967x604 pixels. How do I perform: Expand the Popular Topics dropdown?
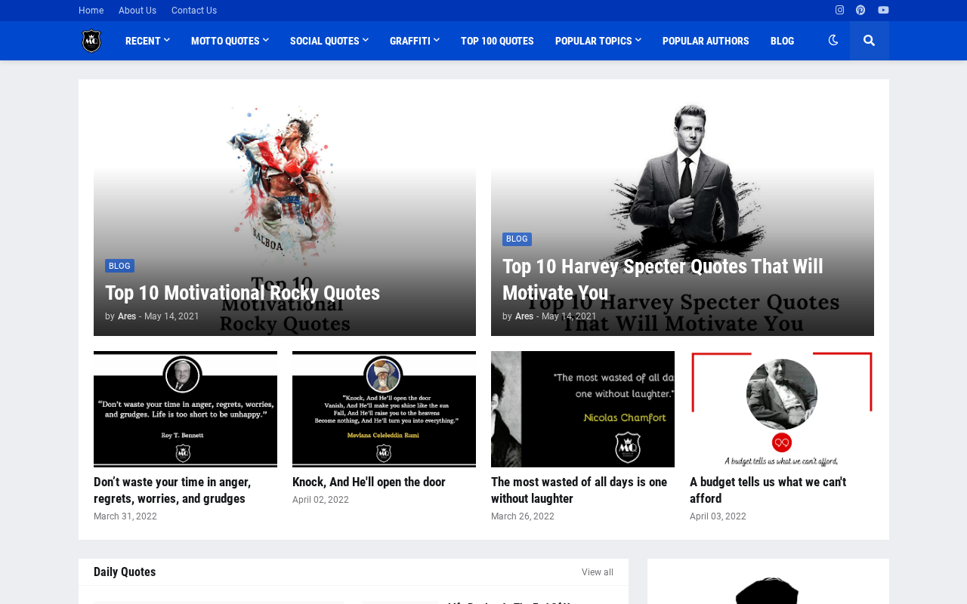598,41
